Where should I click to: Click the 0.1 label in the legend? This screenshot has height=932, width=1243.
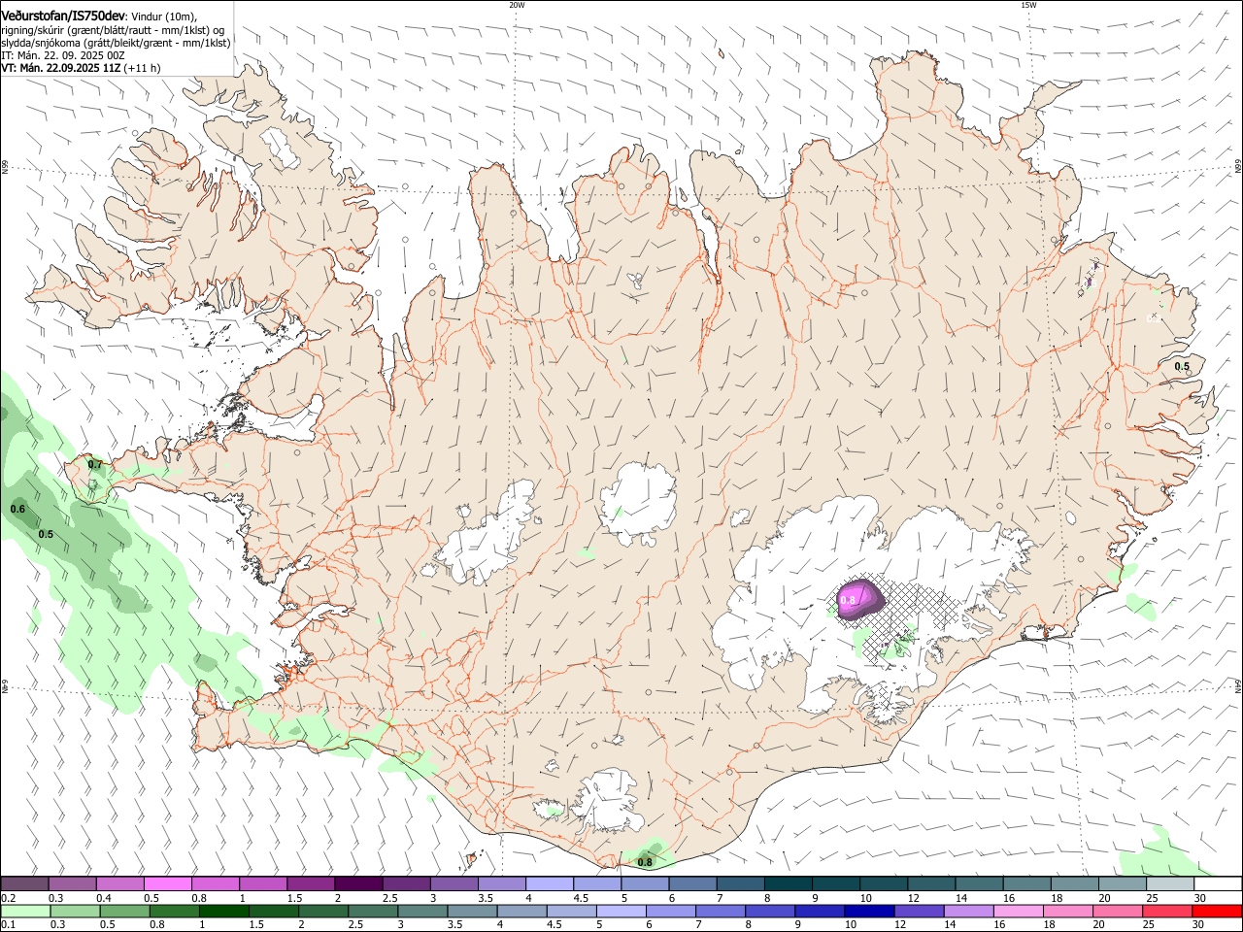[8, 926]
